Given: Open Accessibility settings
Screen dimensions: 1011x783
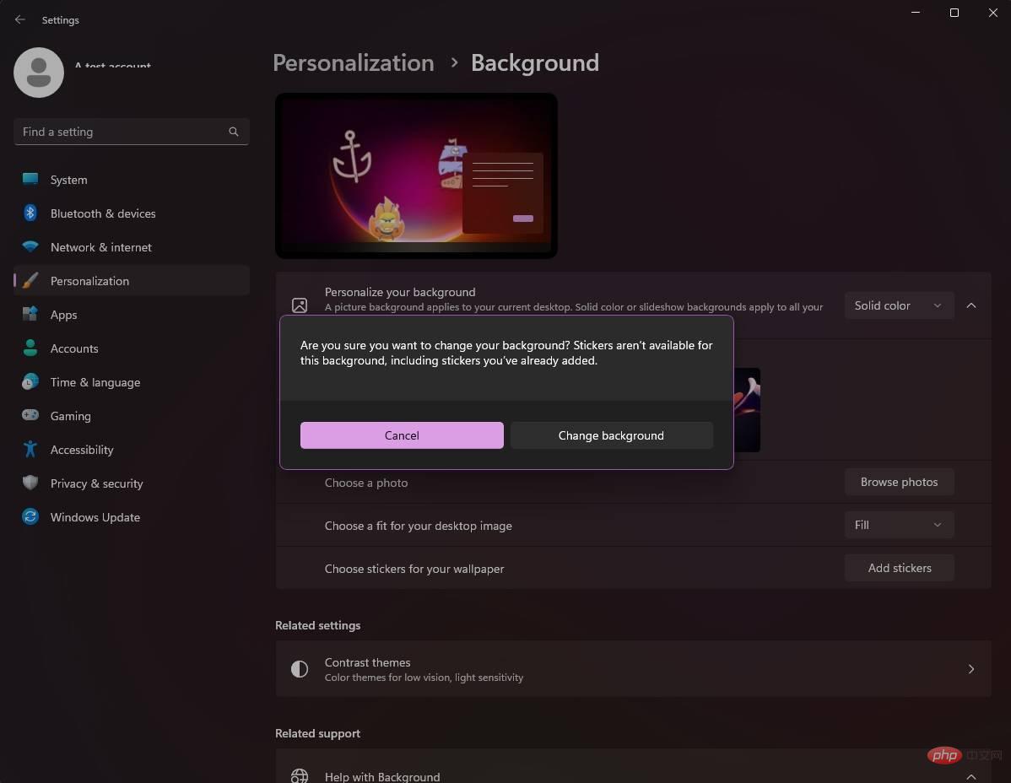Looking at the screenshot, I should (132, 449).
